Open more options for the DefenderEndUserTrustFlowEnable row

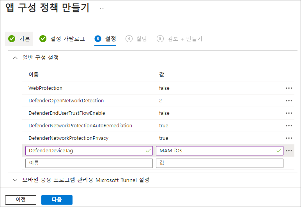(289, 113)
